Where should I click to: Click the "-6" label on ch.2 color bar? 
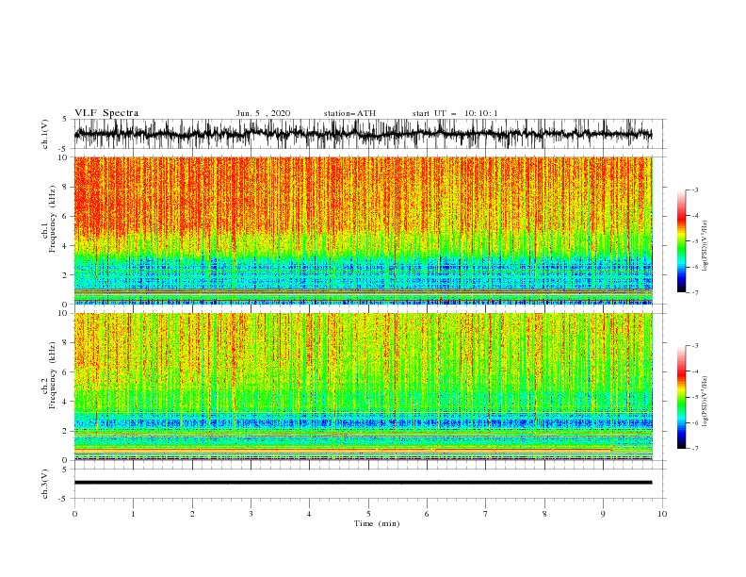pyautogui.click(x=694, y=422)
